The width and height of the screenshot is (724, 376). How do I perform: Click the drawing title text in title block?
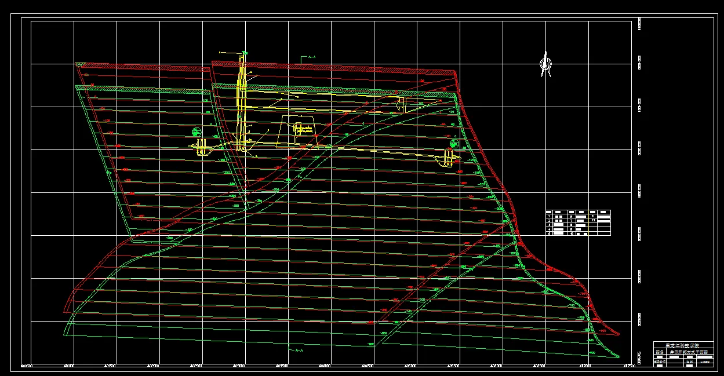[689, 352]
